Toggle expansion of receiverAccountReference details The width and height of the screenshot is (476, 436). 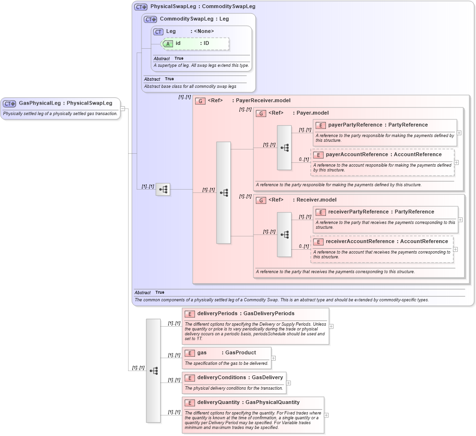pyautogui.click(x=455, y=249)
